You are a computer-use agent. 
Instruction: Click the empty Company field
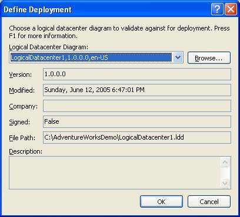(137, 106)
